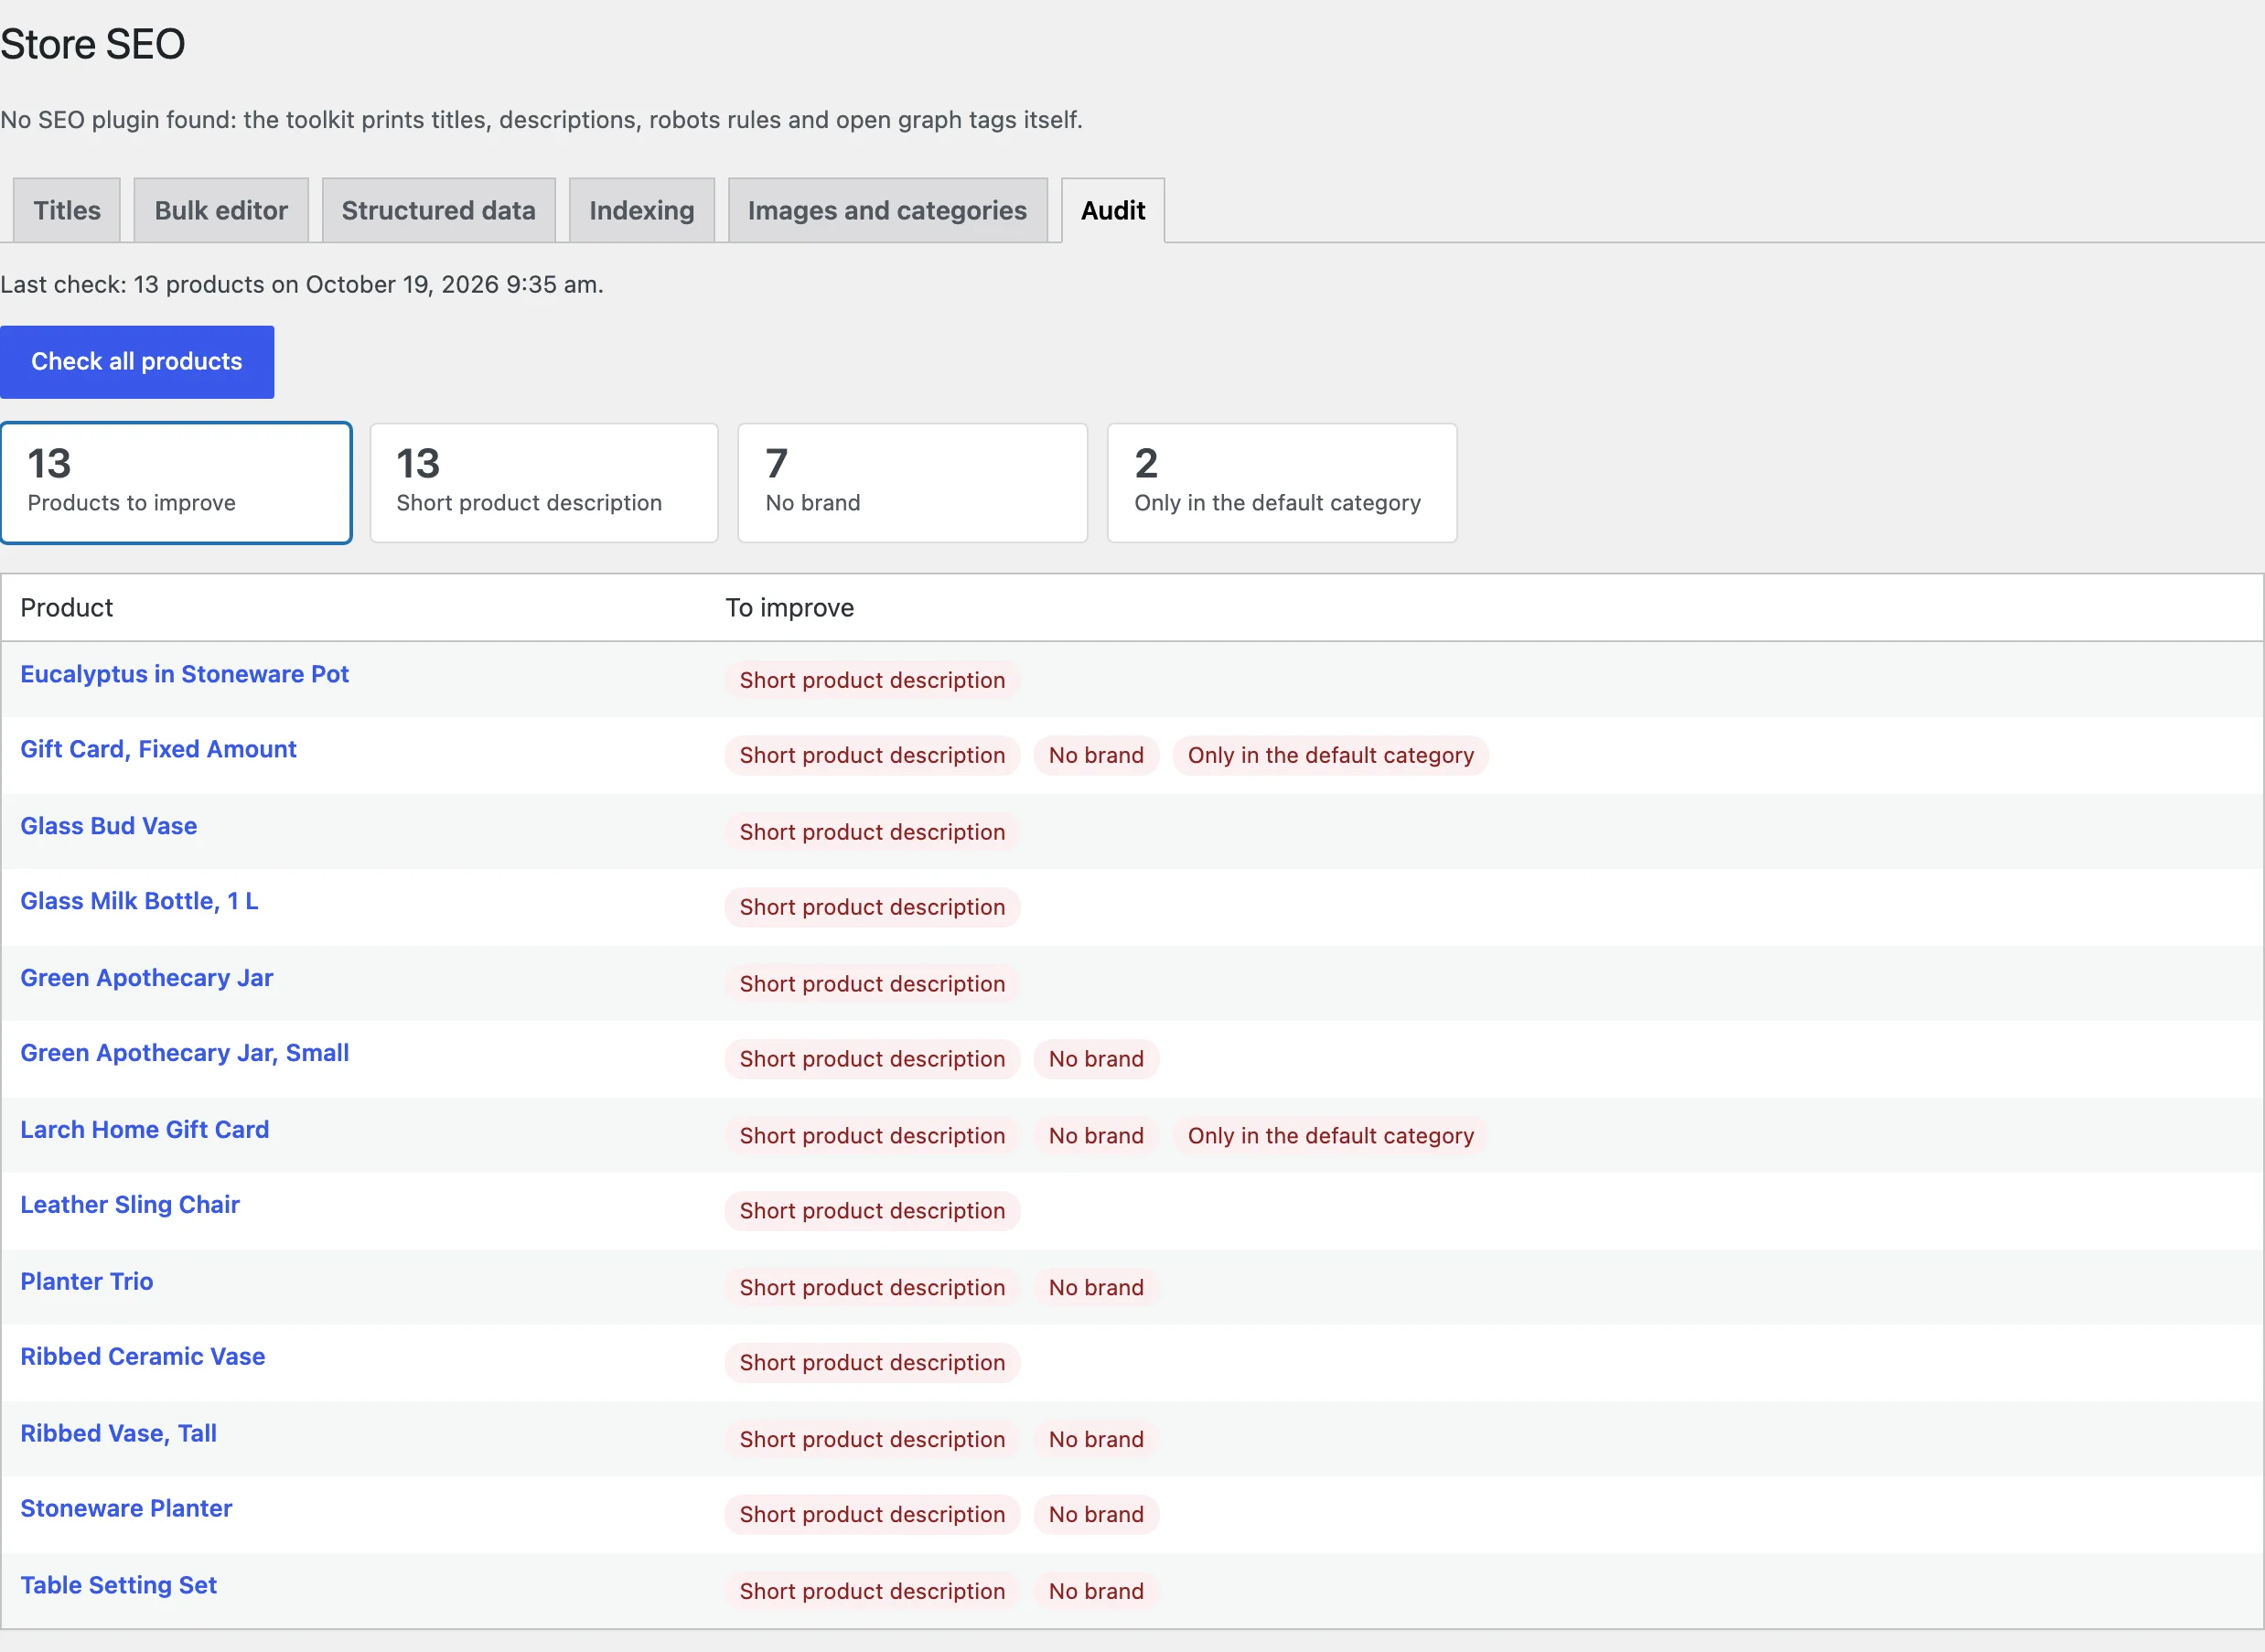Image resolution: width=2265 pixels, height=1652 pixels.
Task: Filter by the 13 Short product description card
Action: (x=544, y=483)
